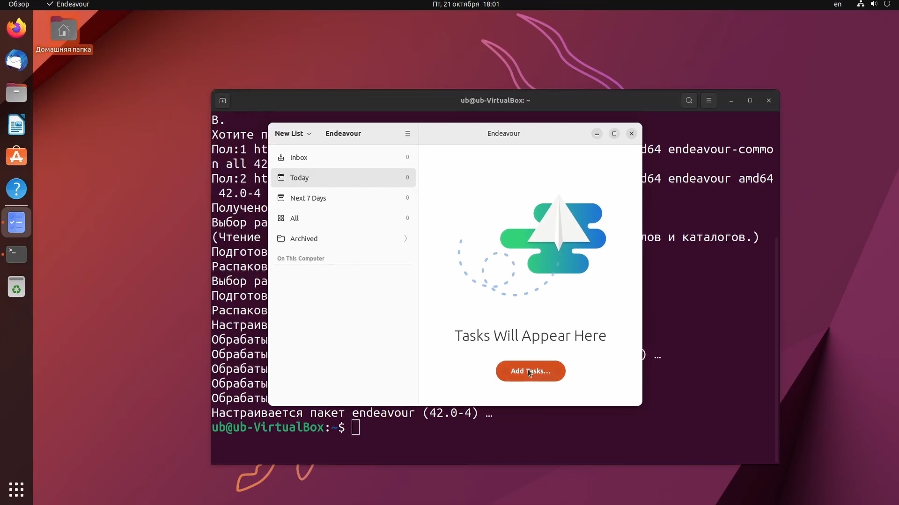The width and height of the screenshot is (899, 505).
Task: Launch Firefox from the dock
Action: pos(16,29)
